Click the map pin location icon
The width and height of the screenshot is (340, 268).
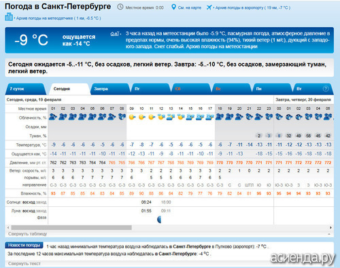pyautogui.click(x=173, y=7)
